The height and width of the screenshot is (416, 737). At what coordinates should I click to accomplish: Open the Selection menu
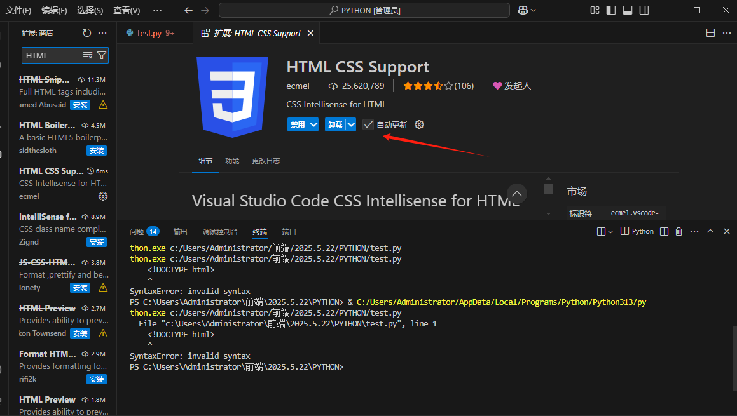point(90,10)
